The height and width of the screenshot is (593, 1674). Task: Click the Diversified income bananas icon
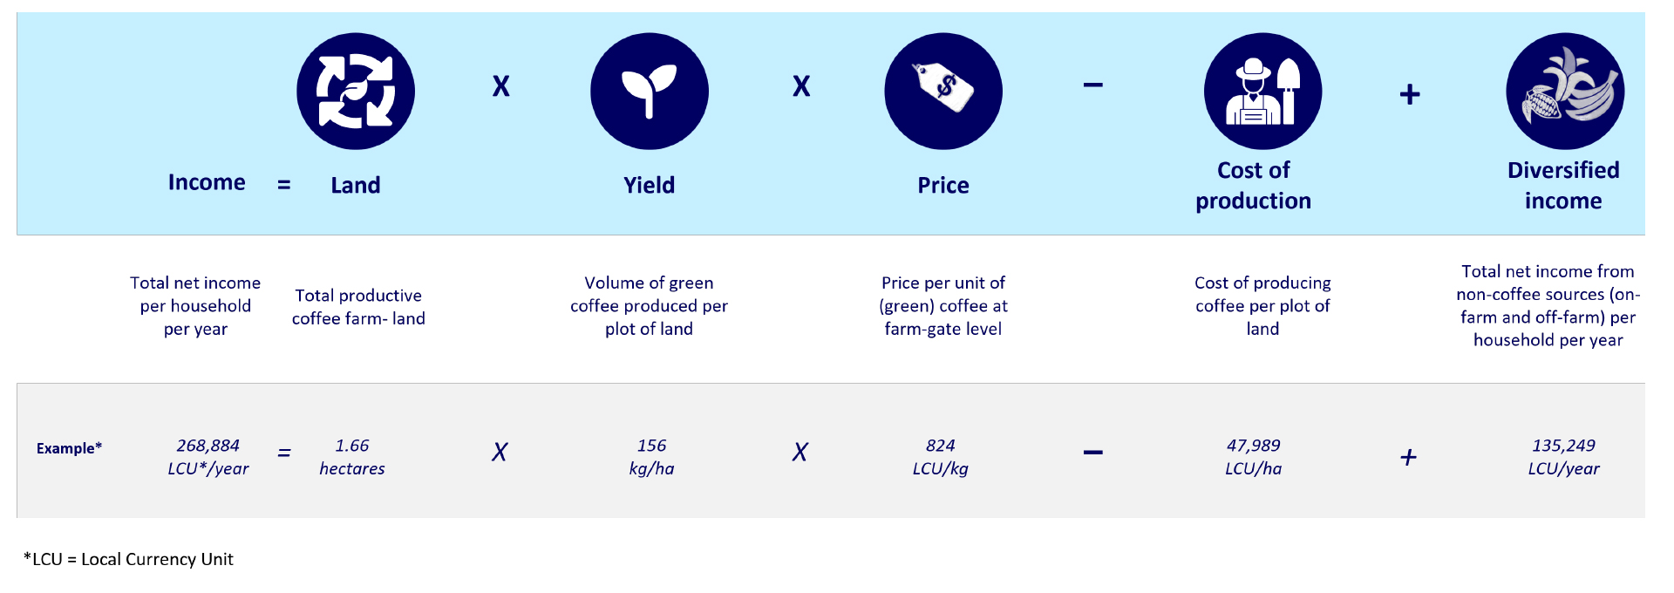click(1564, 92)
